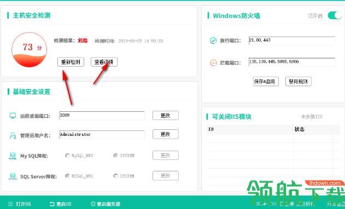The height and width of the screenshot is (209, 345).
Task: Click 打开IIS in bottom bar
Action: click(x=19, y=204)
